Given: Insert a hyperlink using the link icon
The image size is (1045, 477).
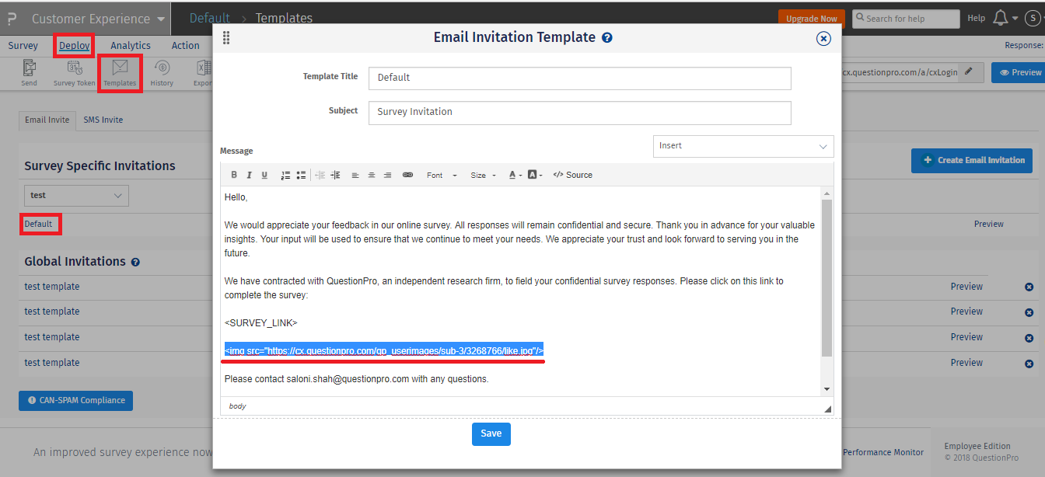Looking at the screenshot, I should tap(407, 174).
